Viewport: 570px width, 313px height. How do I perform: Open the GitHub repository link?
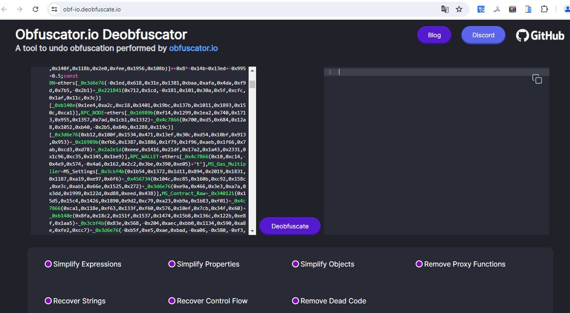click(540, 36)
